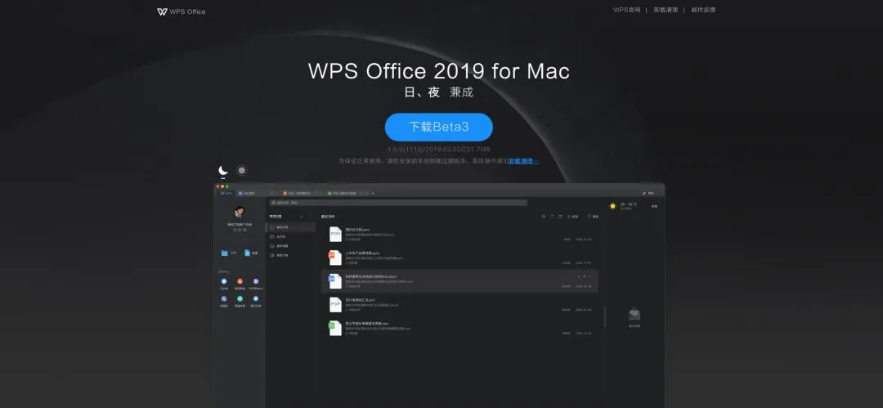Follow the underlined 卸载清理 link below the download button
Screen dimensions: 883x408
click(523, 161)
